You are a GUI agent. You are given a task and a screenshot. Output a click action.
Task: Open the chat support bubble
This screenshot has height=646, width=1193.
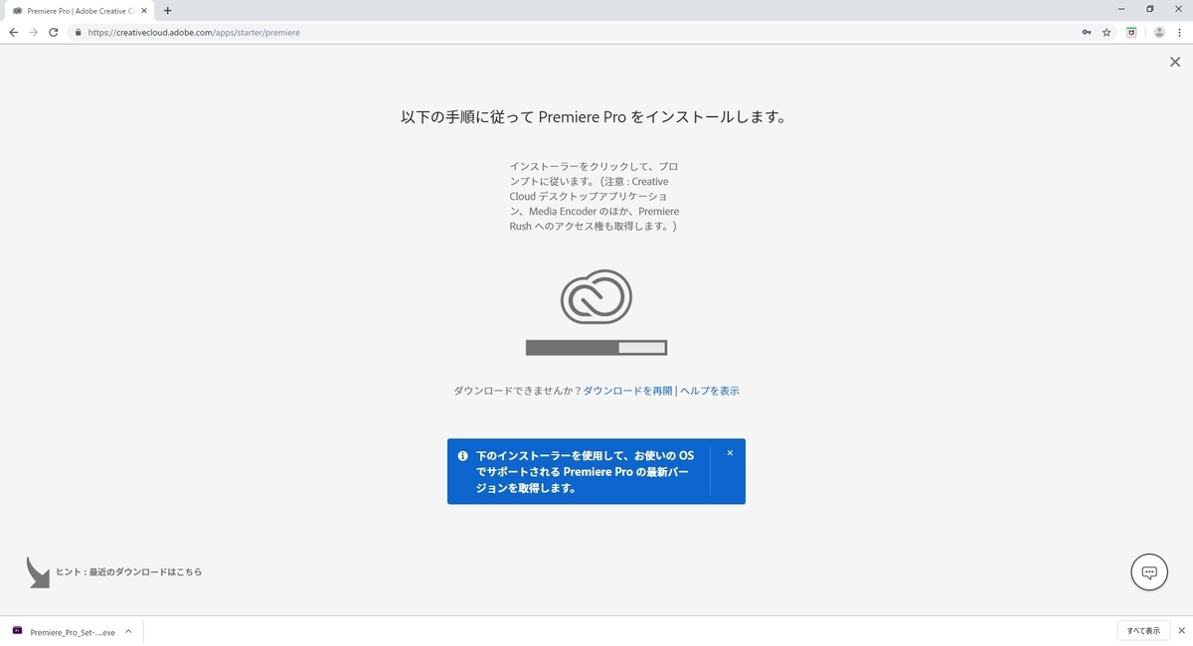[1149, 572]
